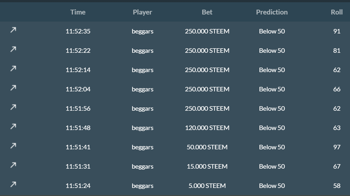
Task: Open bet details arrow for 11:52:04
Action: [13, 88]
